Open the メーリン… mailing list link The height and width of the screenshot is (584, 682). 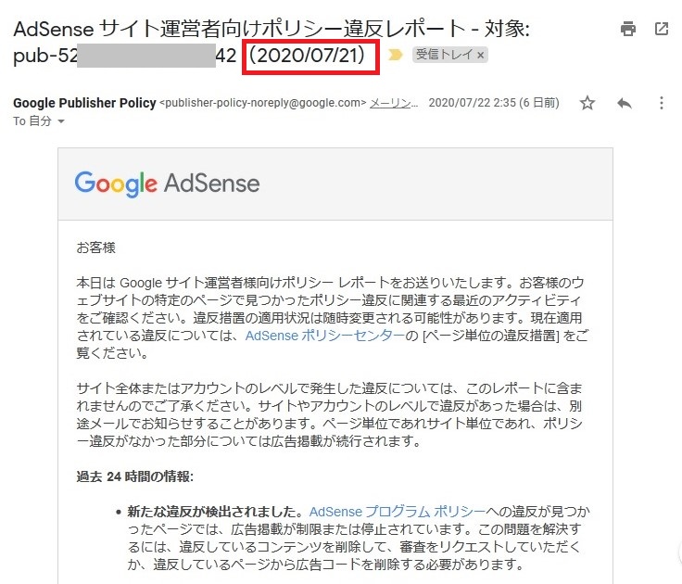[x=394, y=103]
